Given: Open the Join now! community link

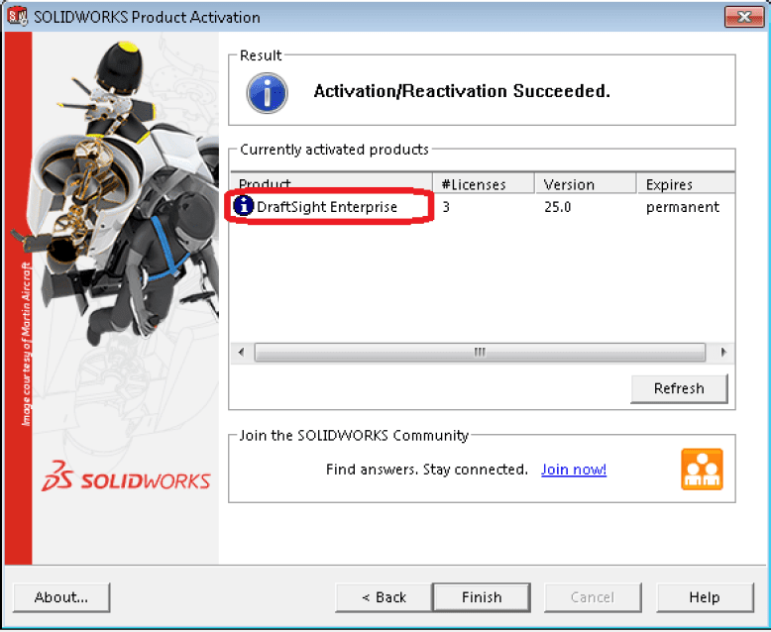Looking at the screenshot, I should (574, 470).
